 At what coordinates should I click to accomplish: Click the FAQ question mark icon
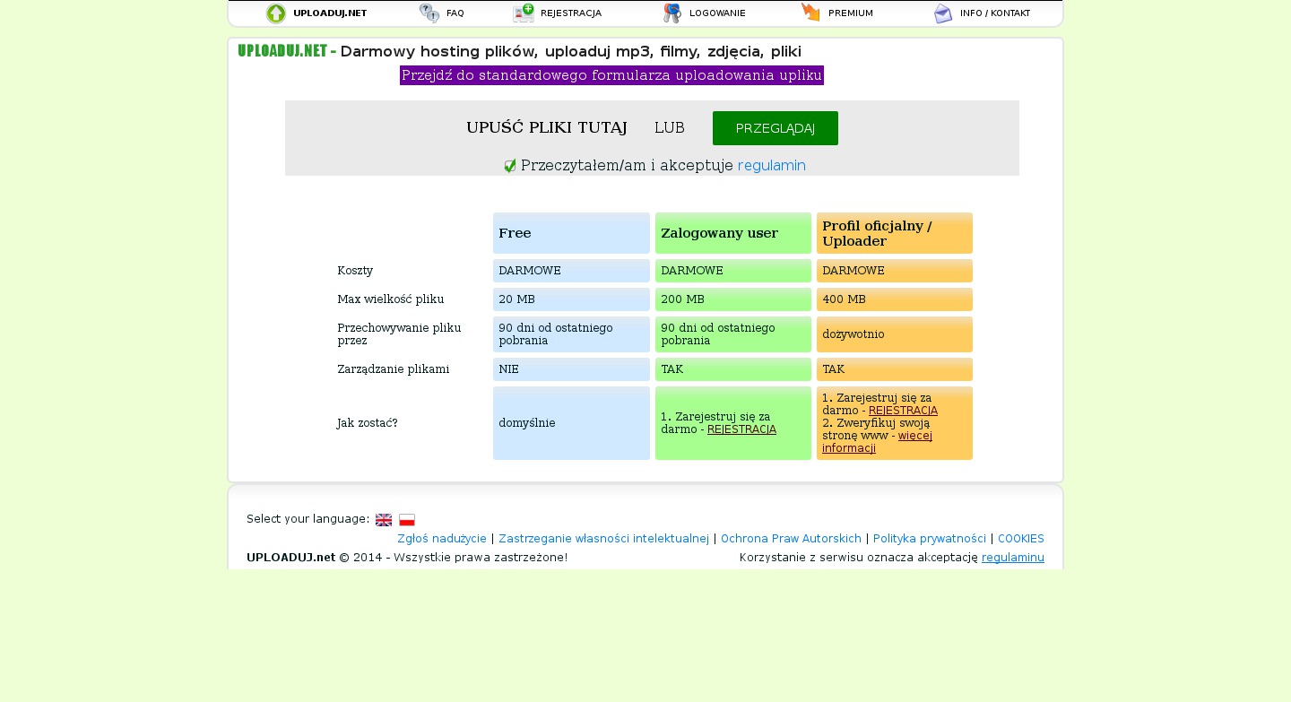tap(429, 13)
